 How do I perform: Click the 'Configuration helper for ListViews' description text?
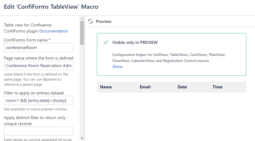click(169, 58)
